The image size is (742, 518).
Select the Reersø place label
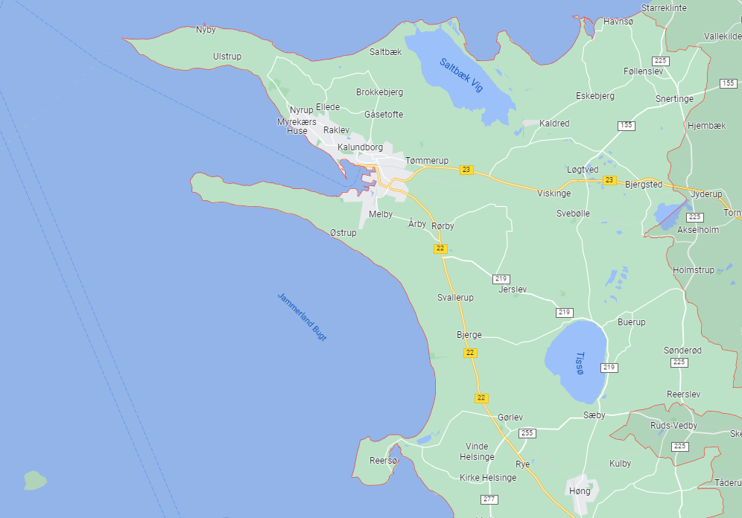[384, 461]
